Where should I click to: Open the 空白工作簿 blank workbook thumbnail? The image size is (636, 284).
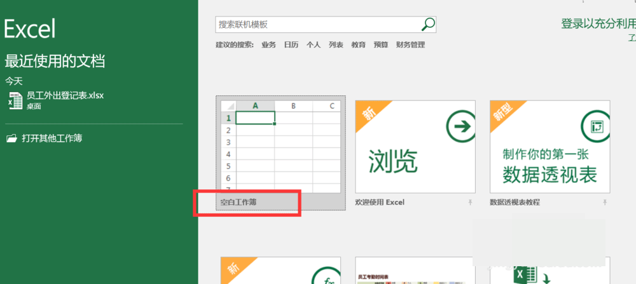pos(280,147)
